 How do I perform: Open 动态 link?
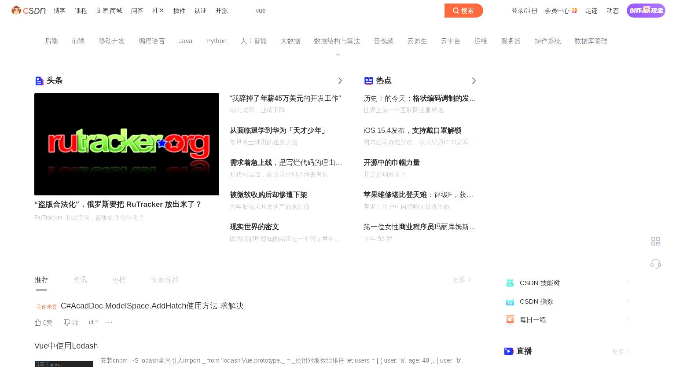(613, 11)
